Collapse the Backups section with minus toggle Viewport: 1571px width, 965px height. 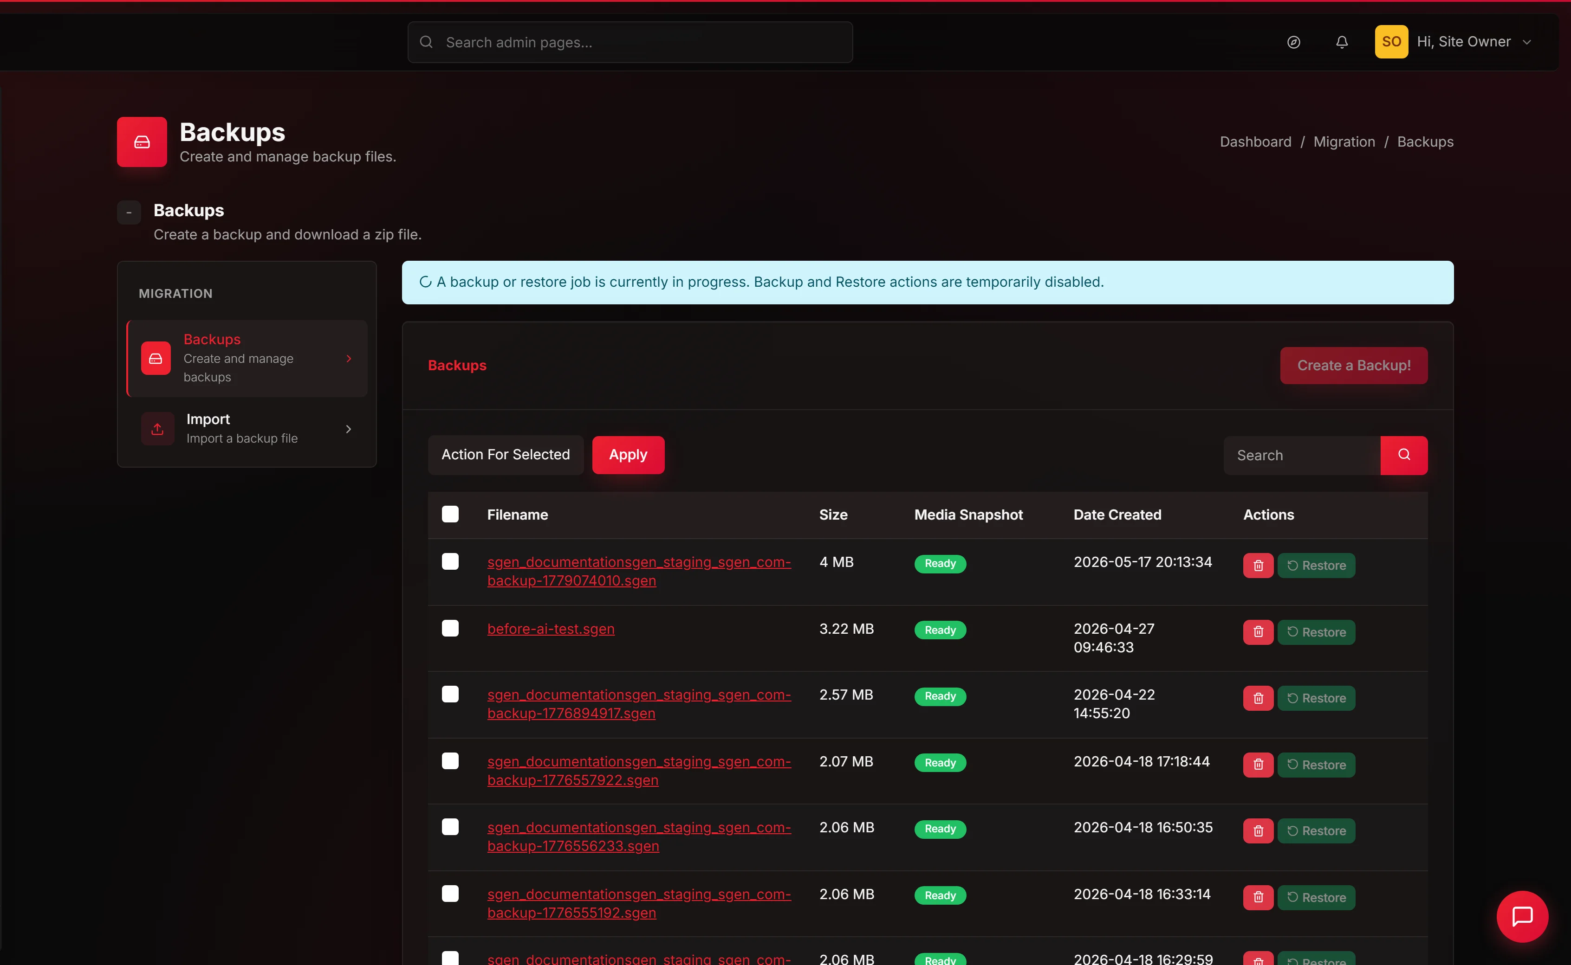pyautogui.click(x=129, y=212)
